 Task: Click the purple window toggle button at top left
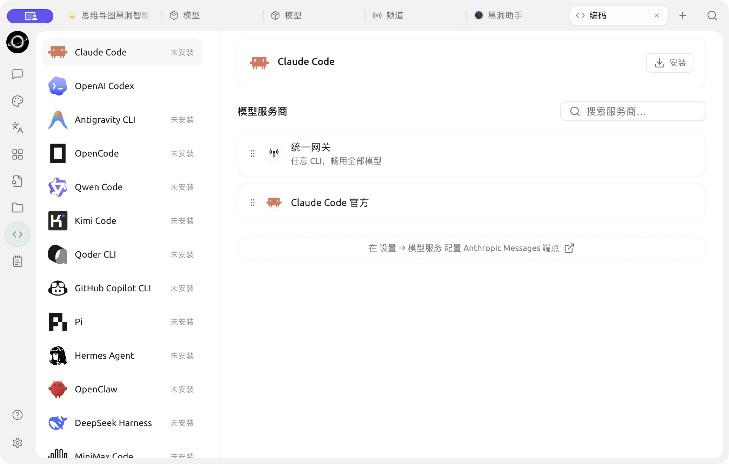[30, 16]
